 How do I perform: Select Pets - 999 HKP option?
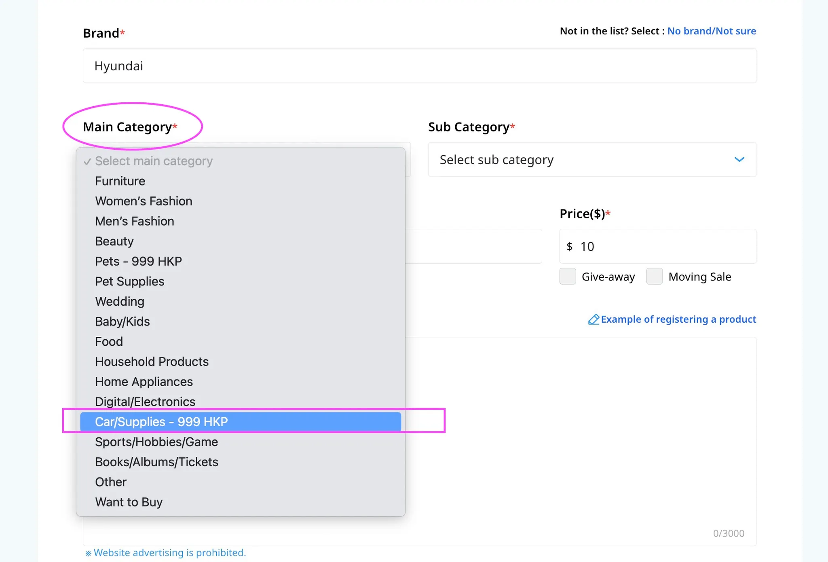point(138,261)
